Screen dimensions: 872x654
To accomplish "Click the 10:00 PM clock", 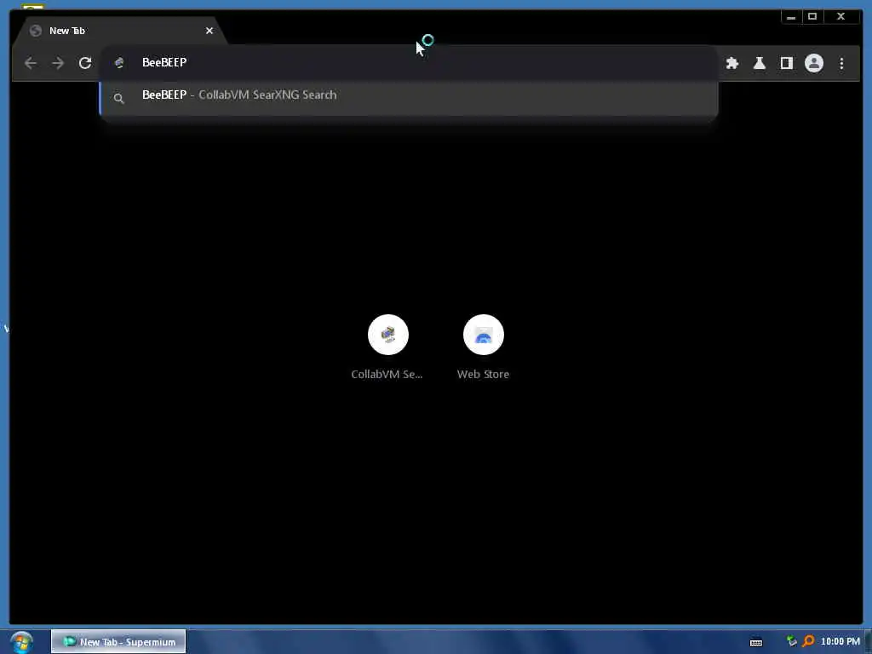I will pos(840,641).
